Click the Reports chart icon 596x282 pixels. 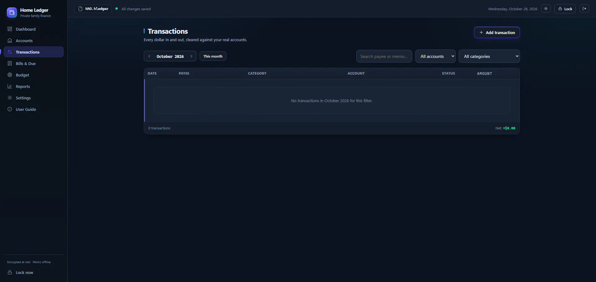click(10, 86)
